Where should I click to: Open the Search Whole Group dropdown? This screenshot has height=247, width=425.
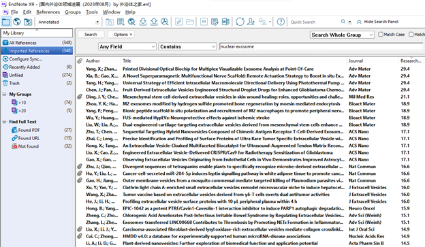[342, 35]
